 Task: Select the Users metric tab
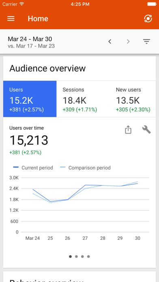30,99
